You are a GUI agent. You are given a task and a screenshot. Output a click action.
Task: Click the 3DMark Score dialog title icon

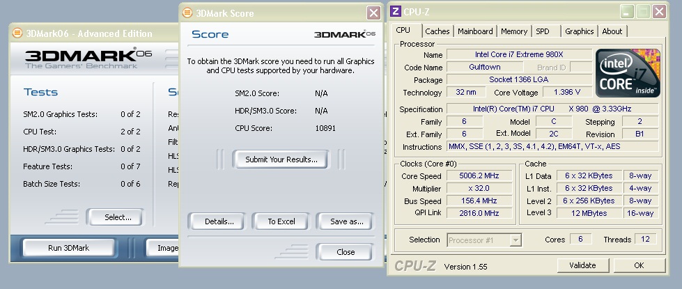tap(187, 13)
